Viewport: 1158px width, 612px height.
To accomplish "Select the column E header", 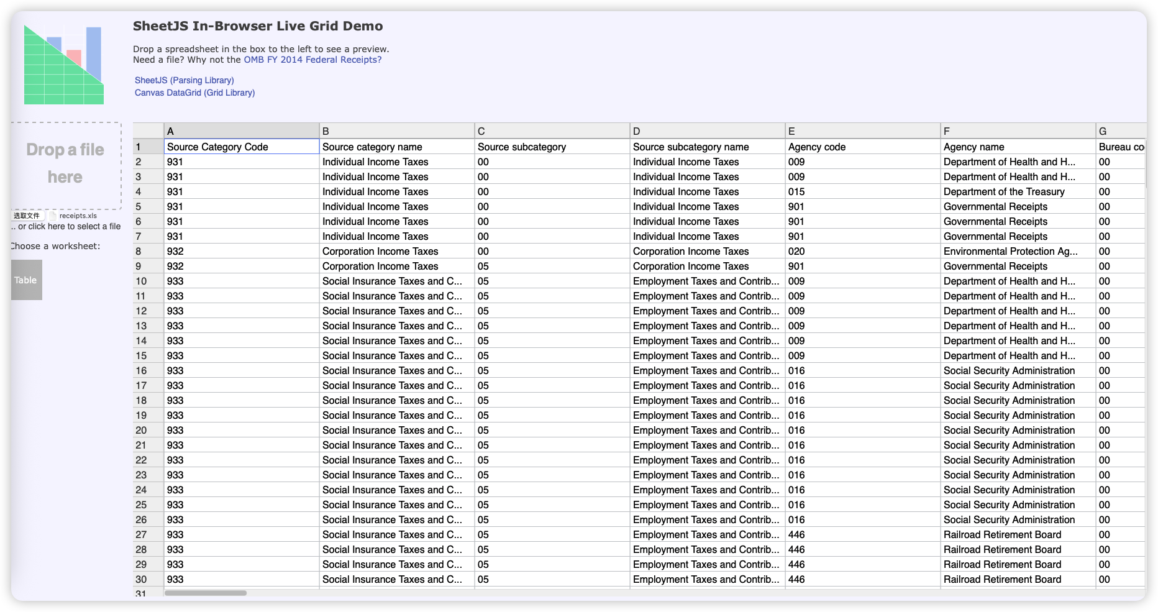I will tap(862, 131).
